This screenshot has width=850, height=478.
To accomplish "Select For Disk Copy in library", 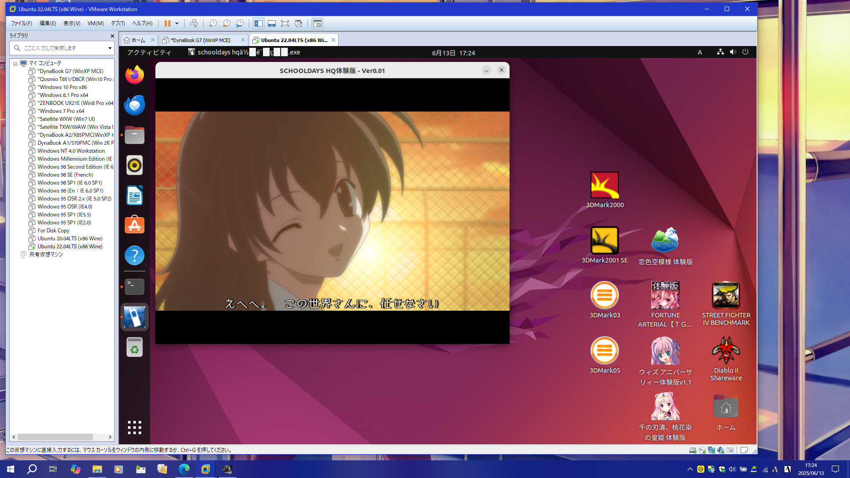I will pos(54,231).
